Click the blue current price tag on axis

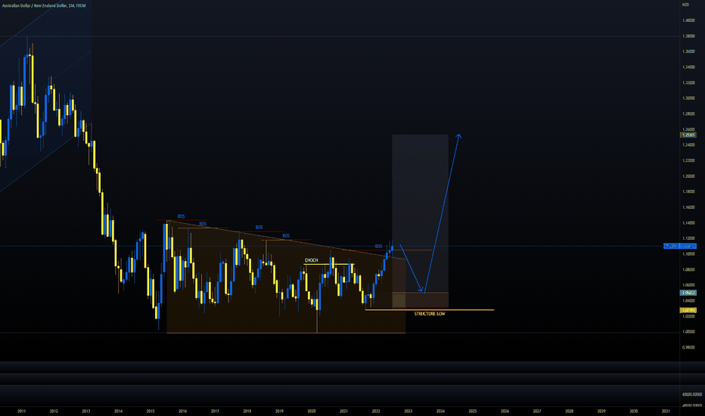[680, 246]
